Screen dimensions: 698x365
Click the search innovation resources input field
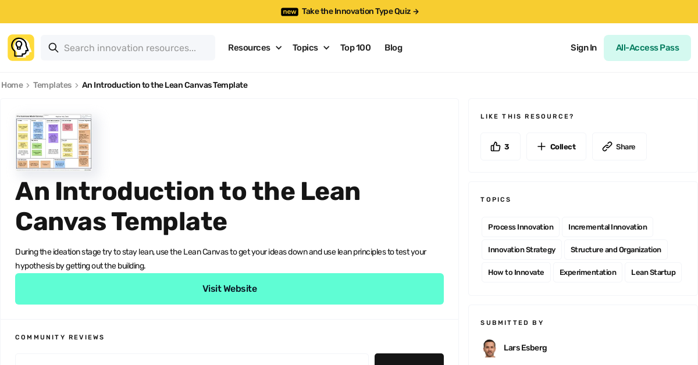(x=134, y=48)
